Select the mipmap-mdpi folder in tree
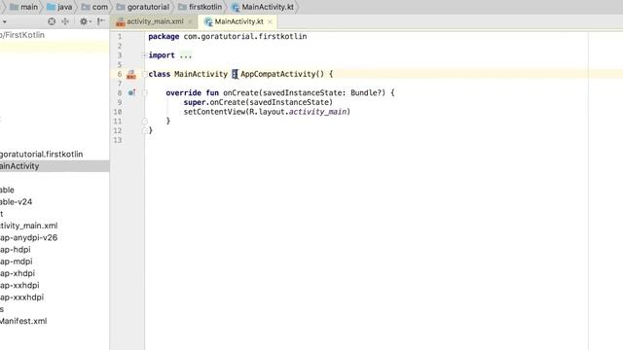The height and width of the screenshot is (350, 623). (x=17, y=262)
